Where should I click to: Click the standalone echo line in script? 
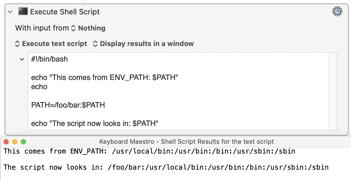[39, 87]
